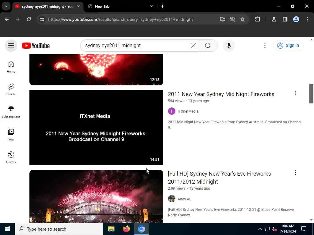Open File Explorer from the taskbar
Viewport: 314px width, 235px height.
tap(111, 229)
